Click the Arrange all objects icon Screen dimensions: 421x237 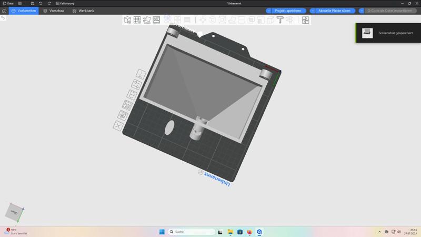156,20
